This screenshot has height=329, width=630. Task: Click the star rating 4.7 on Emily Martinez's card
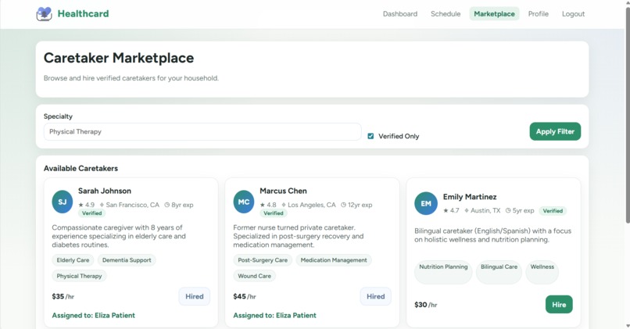[451, 210]
